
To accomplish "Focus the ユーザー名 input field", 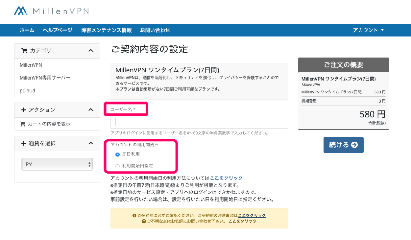I will pos(199,122).
